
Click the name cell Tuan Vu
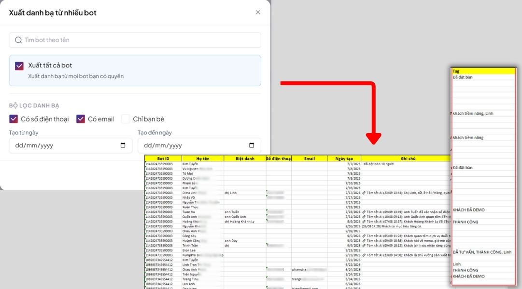(203, 212)
